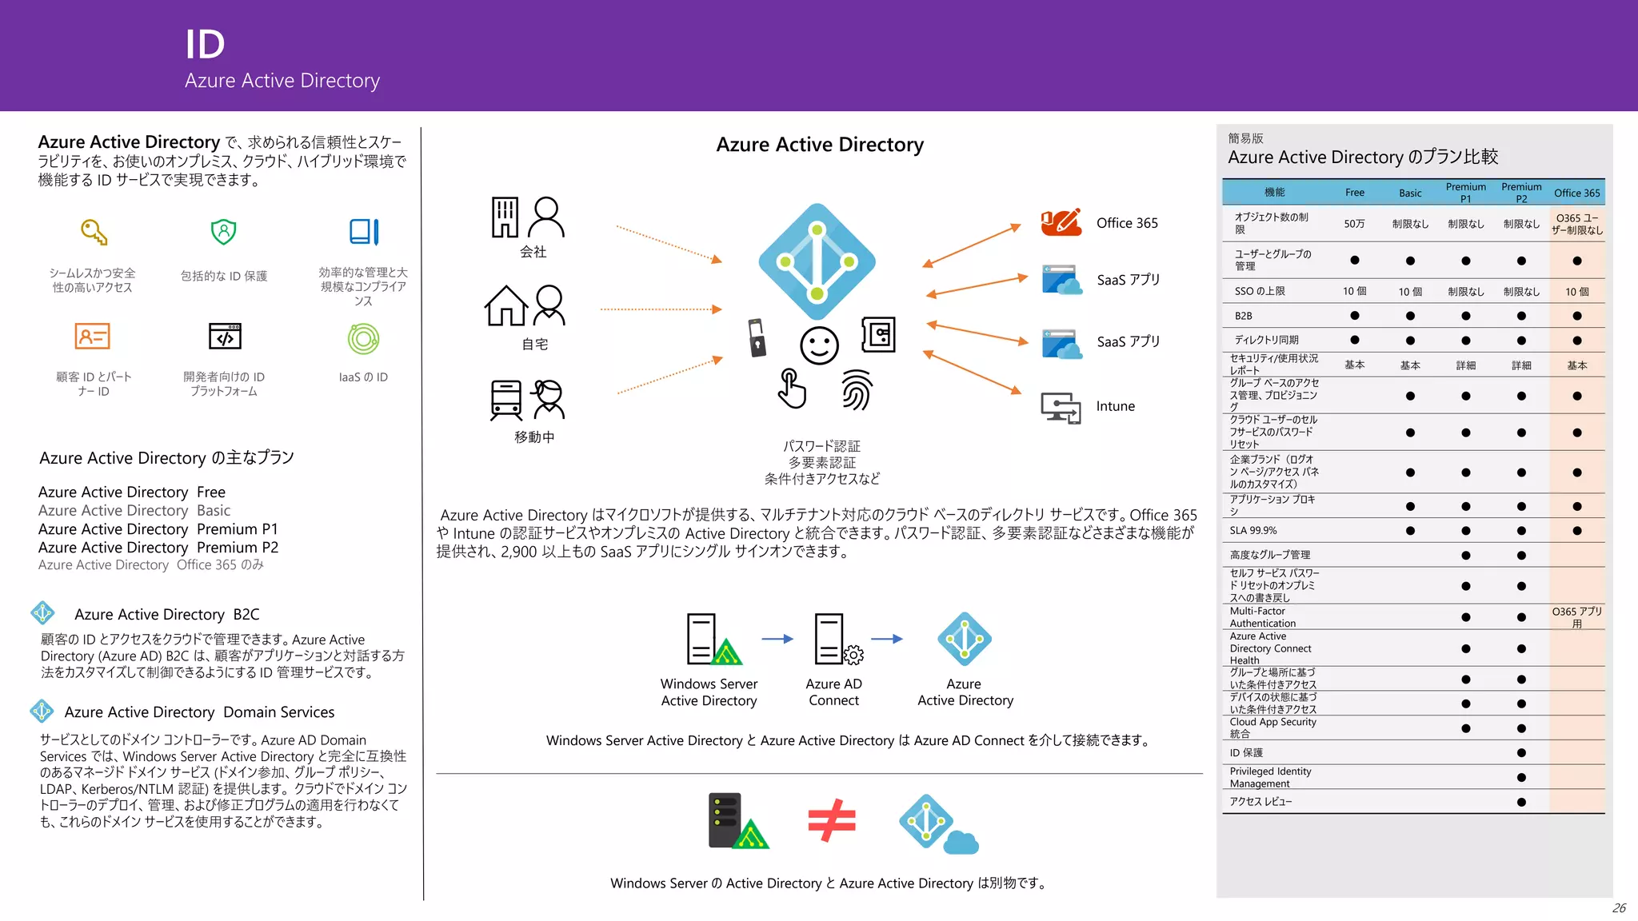Click the Domain Services diamond icon
This screenshot has height=921, width=1638.
(42, 711)
